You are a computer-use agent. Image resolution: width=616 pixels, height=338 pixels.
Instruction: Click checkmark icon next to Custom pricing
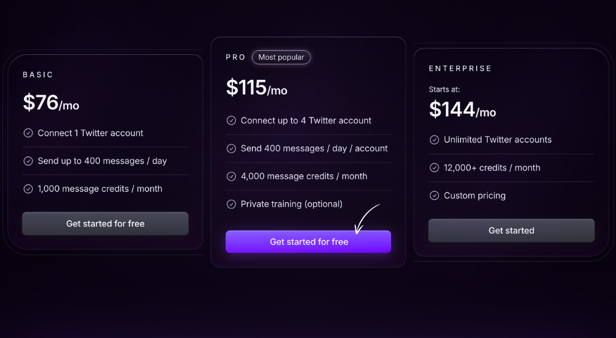click(x=434, y=195)
